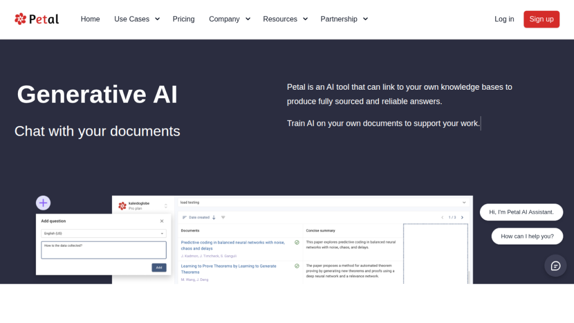Click the Petal flower logo
This screenshot has width=574, height=323.
click(21, 19)
